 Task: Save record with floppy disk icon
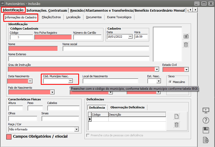pos(206,130)
